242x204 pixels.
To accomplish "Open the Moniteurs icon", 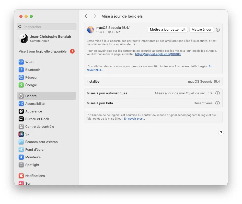I will (21, 157).
